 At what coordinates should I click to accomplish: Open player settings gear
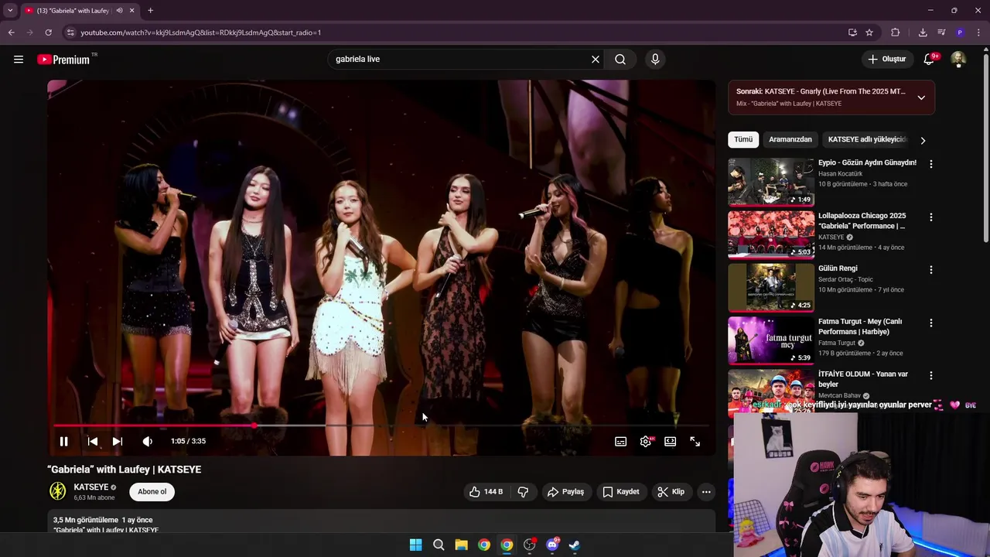point(646,441)
